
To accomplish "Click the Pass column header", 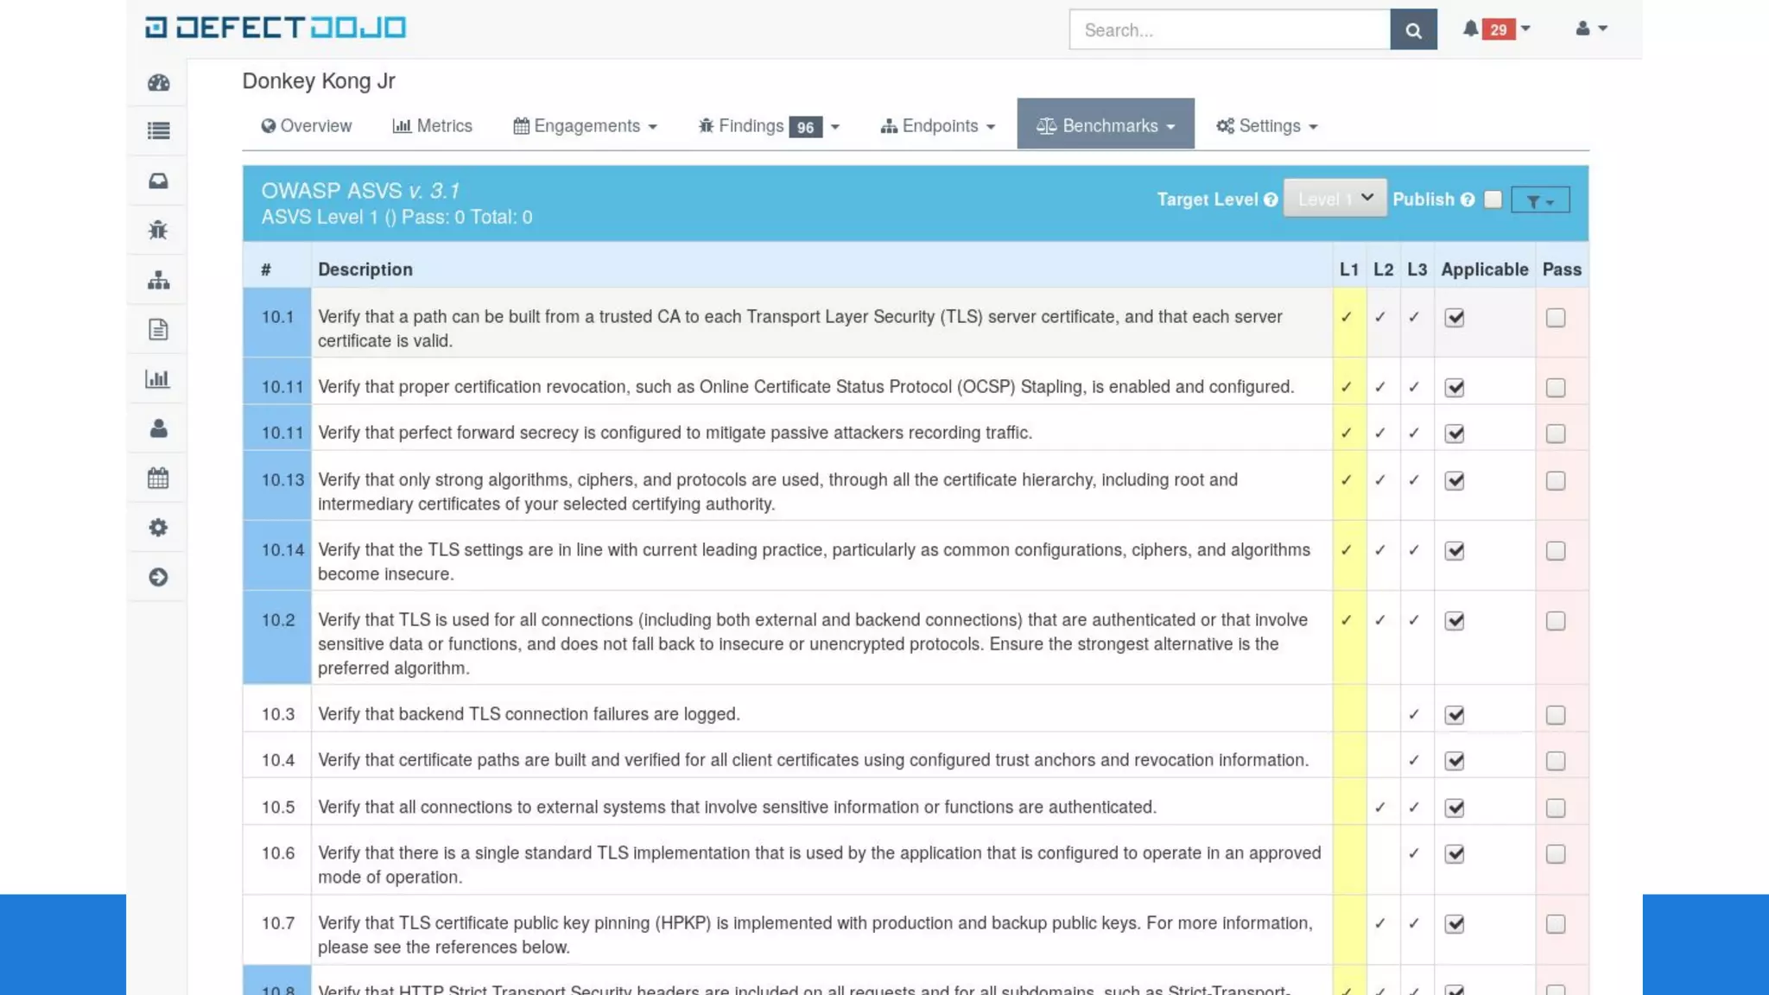I will pyautogui.click(x=1562, y=269).
